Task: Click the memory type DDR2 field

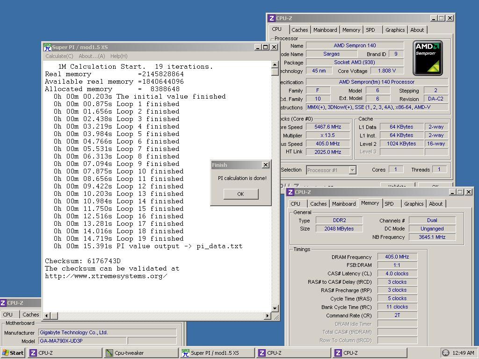Action: coord(339,220)
